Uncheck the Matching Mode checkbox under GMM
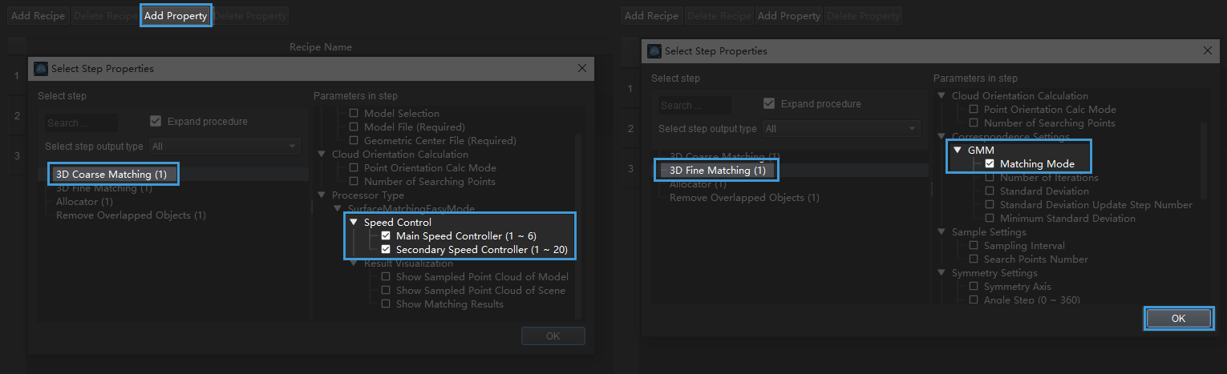Image resolution: width=1227 pixels, height=374 pixels. point(990,164)
